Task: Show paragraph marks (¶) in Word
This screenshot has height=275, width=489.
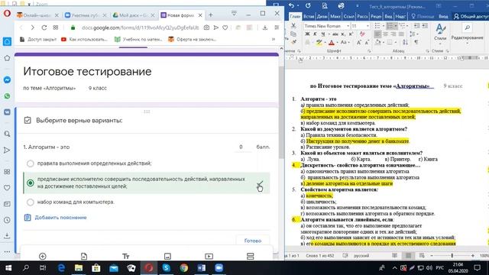Action: 416,42
